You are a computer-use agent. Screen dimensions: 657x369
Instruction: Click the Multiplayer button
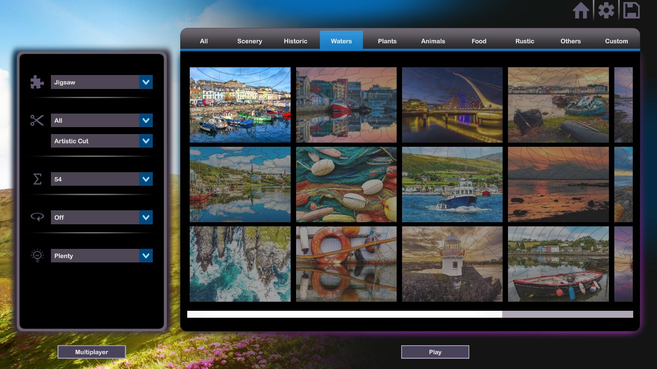click(x=92, y=352)
